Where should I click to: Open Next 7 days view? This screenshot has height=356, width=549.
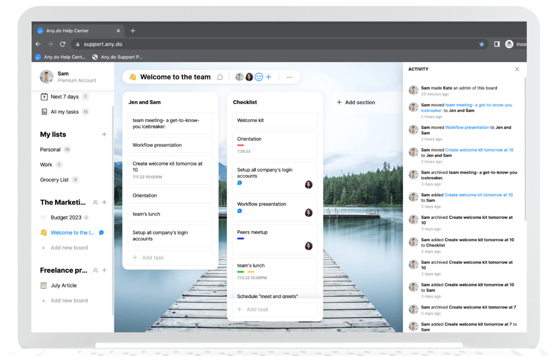[65, 97]
